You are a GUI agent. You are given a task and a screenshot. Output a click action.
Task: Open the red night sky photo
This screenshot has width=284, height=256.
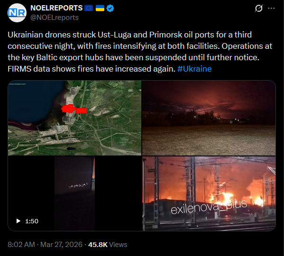click(x=209, y=118)
